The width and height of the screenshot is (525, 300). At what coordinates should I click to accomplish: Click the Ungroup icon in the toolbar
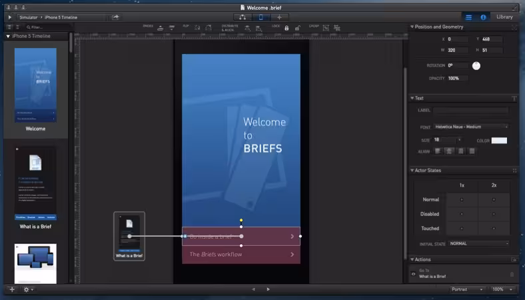pos(337,28)
